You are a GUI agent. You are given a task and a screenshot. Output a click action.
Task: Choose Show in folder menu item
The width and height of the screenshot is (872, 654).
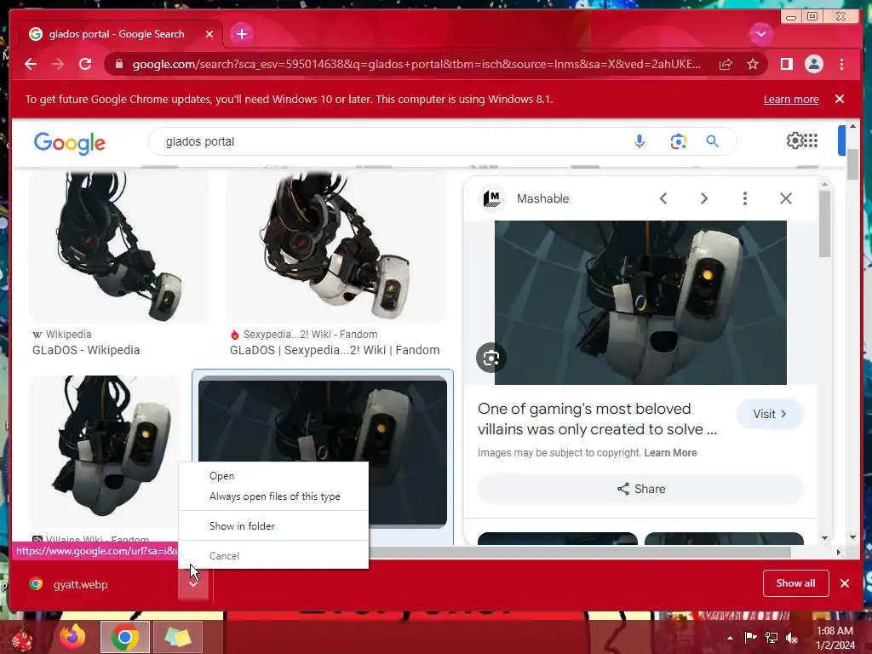pyautogui.click(x=273, y=526)
